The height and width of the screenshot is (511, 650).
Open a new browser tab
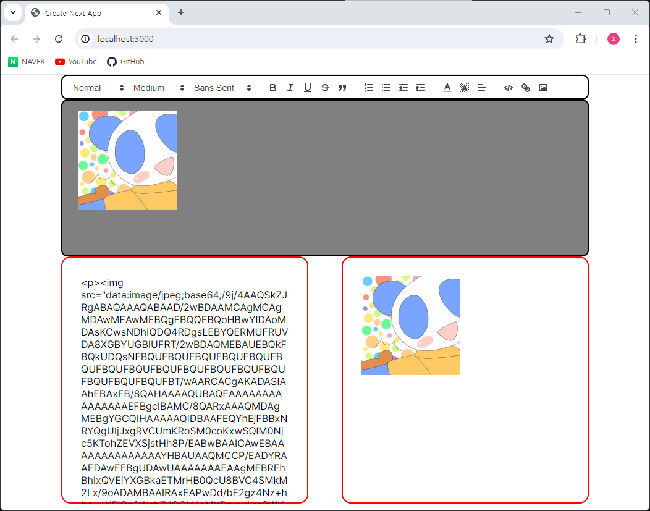click(181, 12)
